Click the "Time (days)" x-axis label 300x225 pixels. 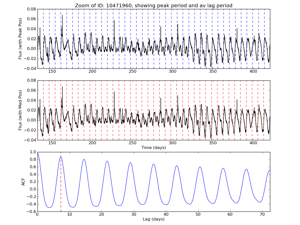[153, 148]
